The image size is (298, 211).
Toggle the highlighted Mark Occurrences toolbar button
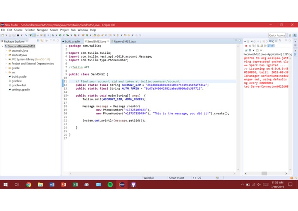(34, 35)
